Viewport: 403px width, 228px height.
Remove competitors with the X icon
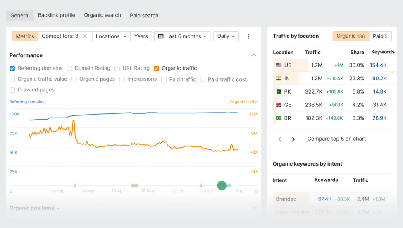tap(85, 36)
